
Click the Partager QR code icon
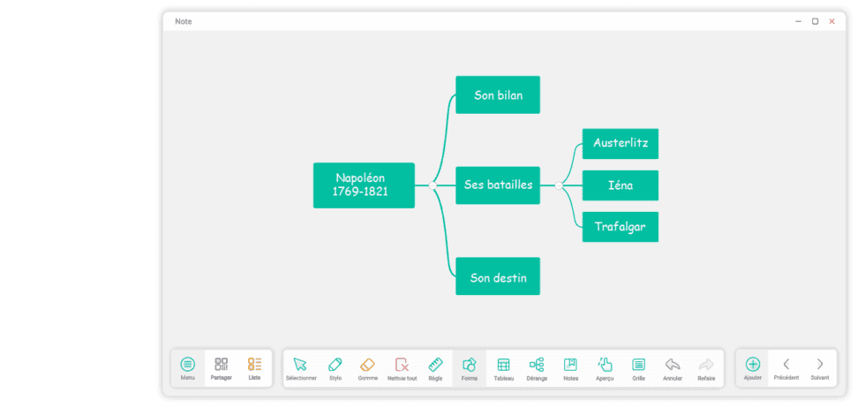(222, 365)
